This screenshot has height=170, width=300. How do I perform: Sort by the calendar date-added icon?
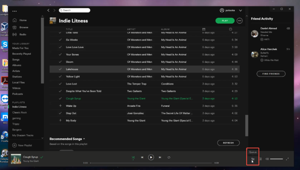(204, 29)
